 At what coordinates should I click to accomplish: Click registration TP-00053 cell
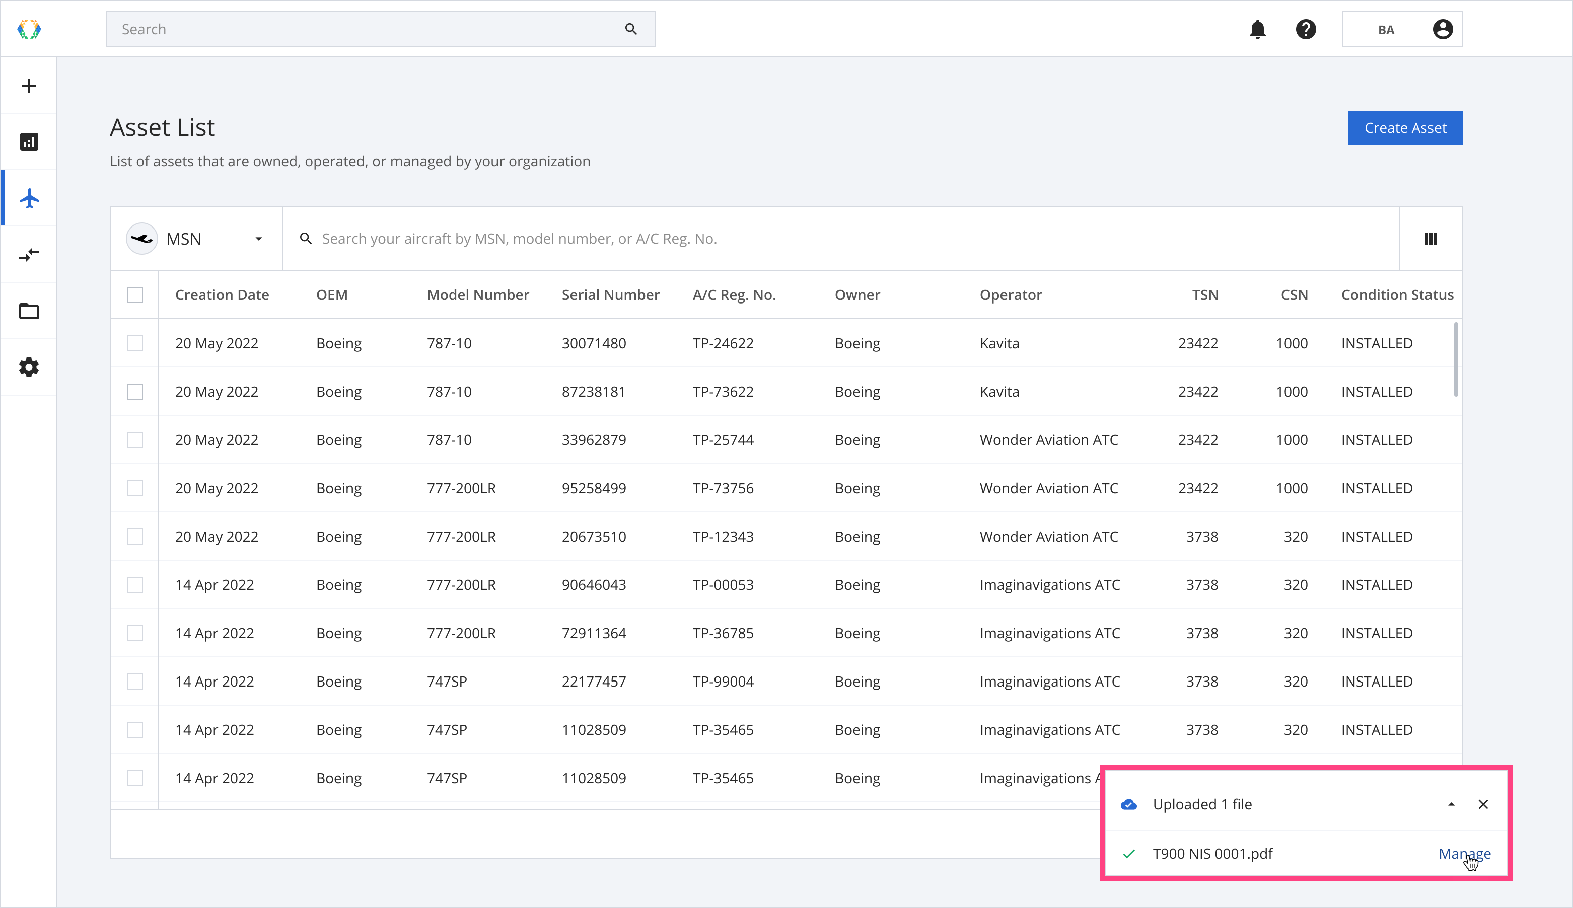coord(723,585)
